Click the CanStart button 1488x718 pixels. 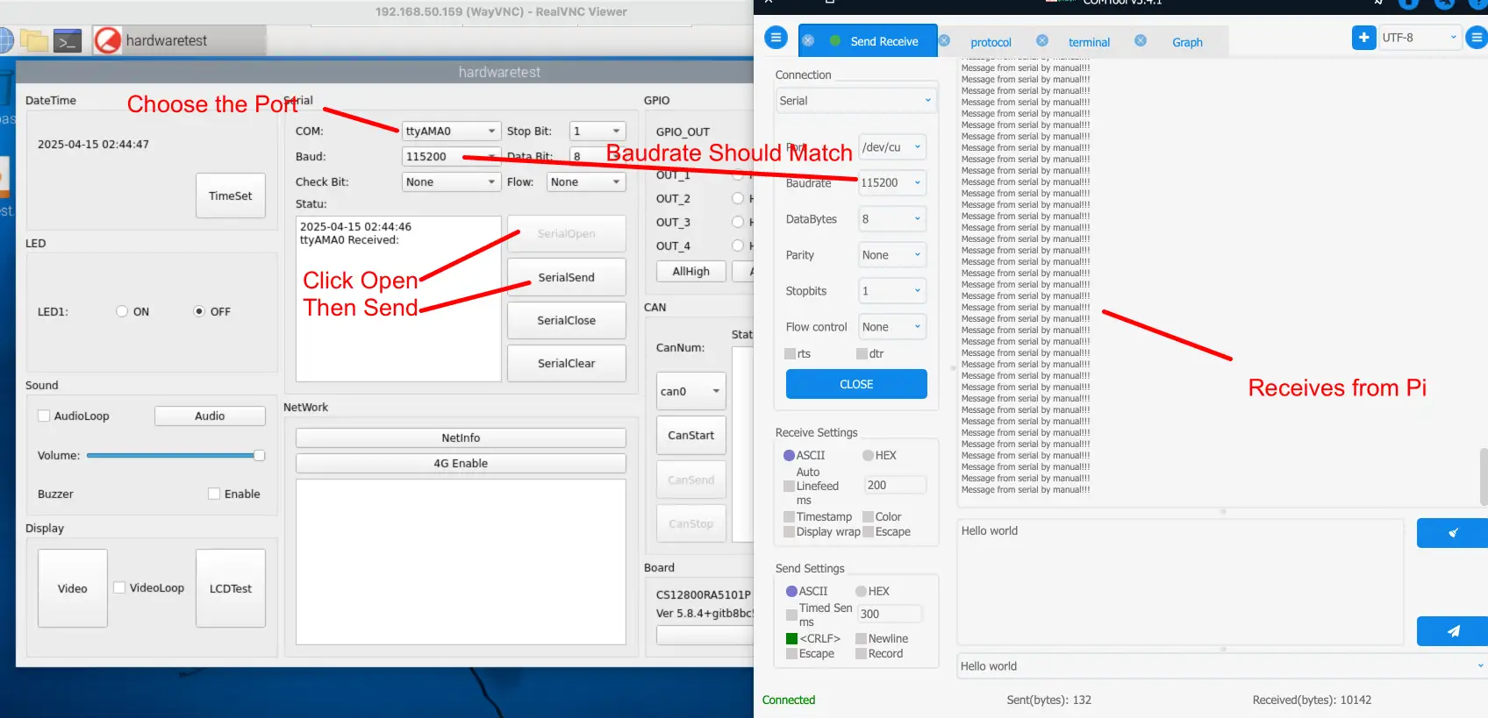(691, 435)
